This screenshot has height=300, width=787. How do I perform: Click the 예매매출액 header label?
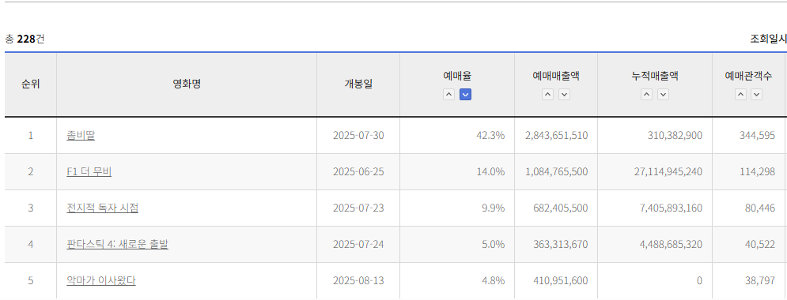pos(556,76)
